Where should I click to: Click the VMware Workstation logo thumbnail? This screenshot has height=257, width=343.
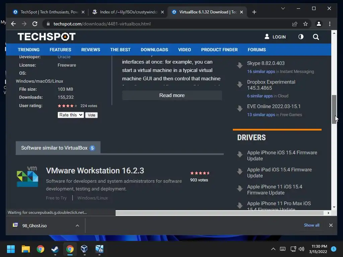coord(27,177)
